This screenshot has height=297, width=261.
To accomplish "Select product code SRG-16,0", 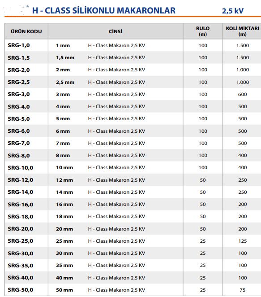I will coord(21,205).
